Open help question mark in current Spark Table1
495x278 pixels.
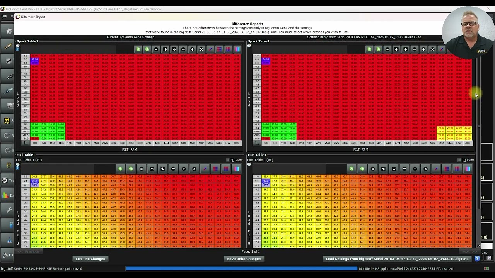(17, 49)
